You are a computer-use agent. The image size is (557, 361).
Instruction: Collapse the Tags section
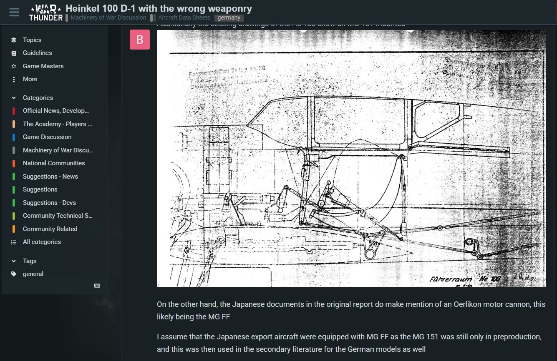tap(14, 261)
